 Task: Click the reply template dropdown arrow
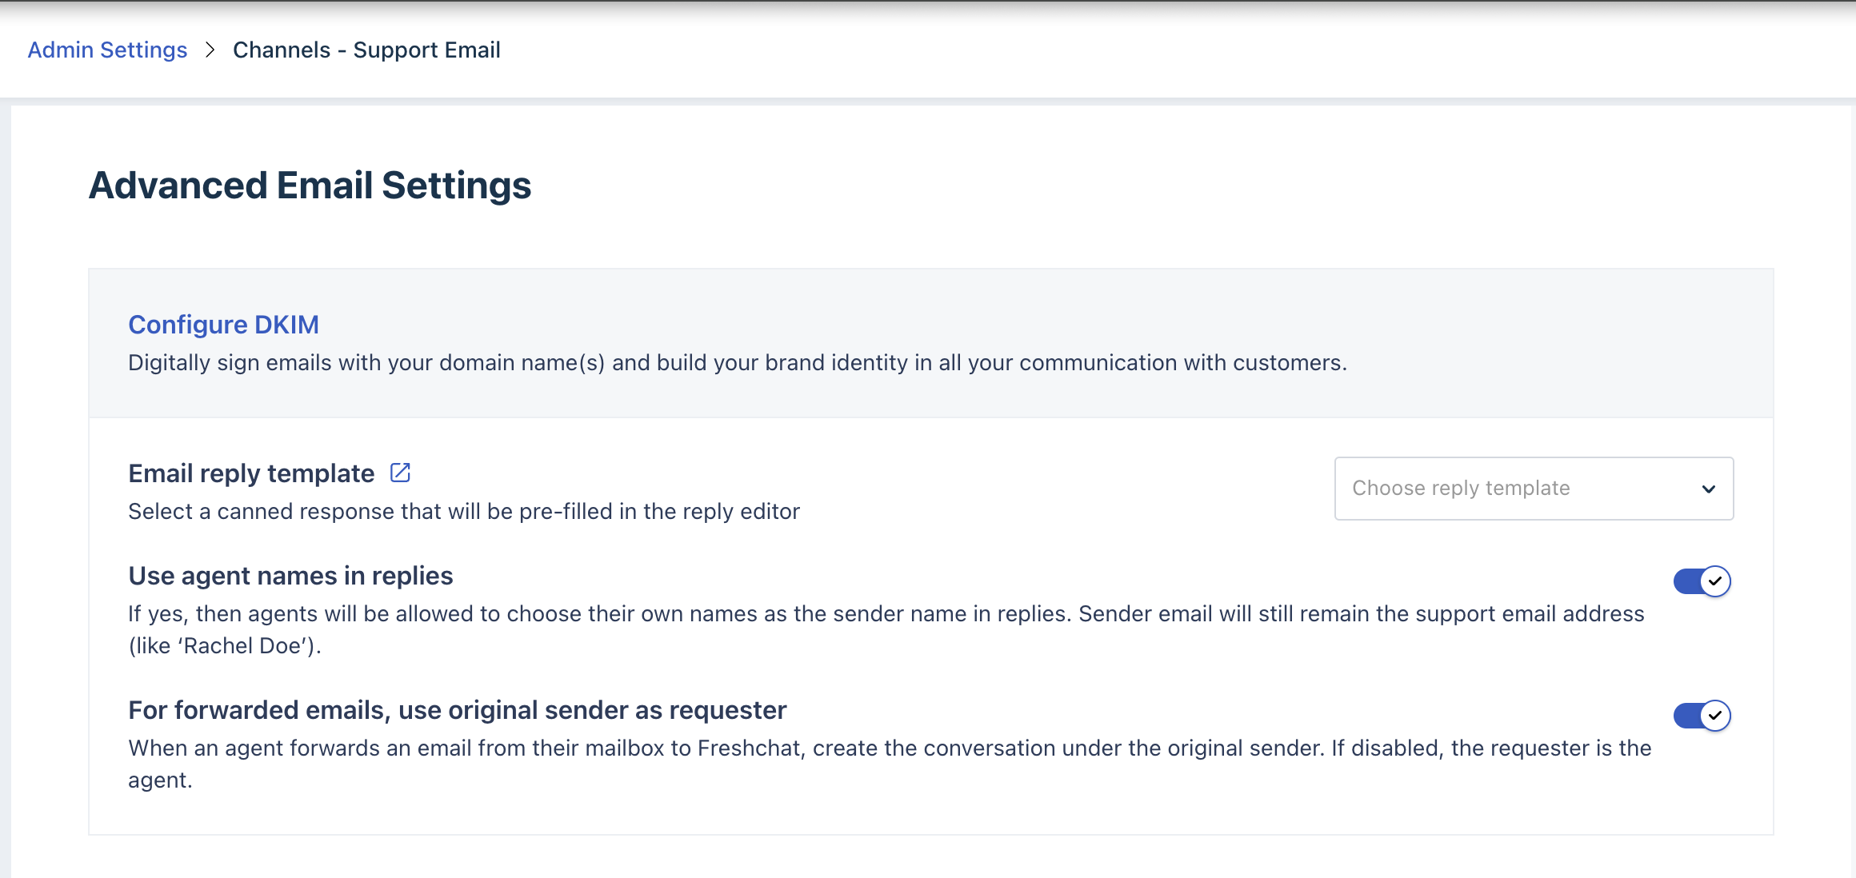tap(1708, 489)
